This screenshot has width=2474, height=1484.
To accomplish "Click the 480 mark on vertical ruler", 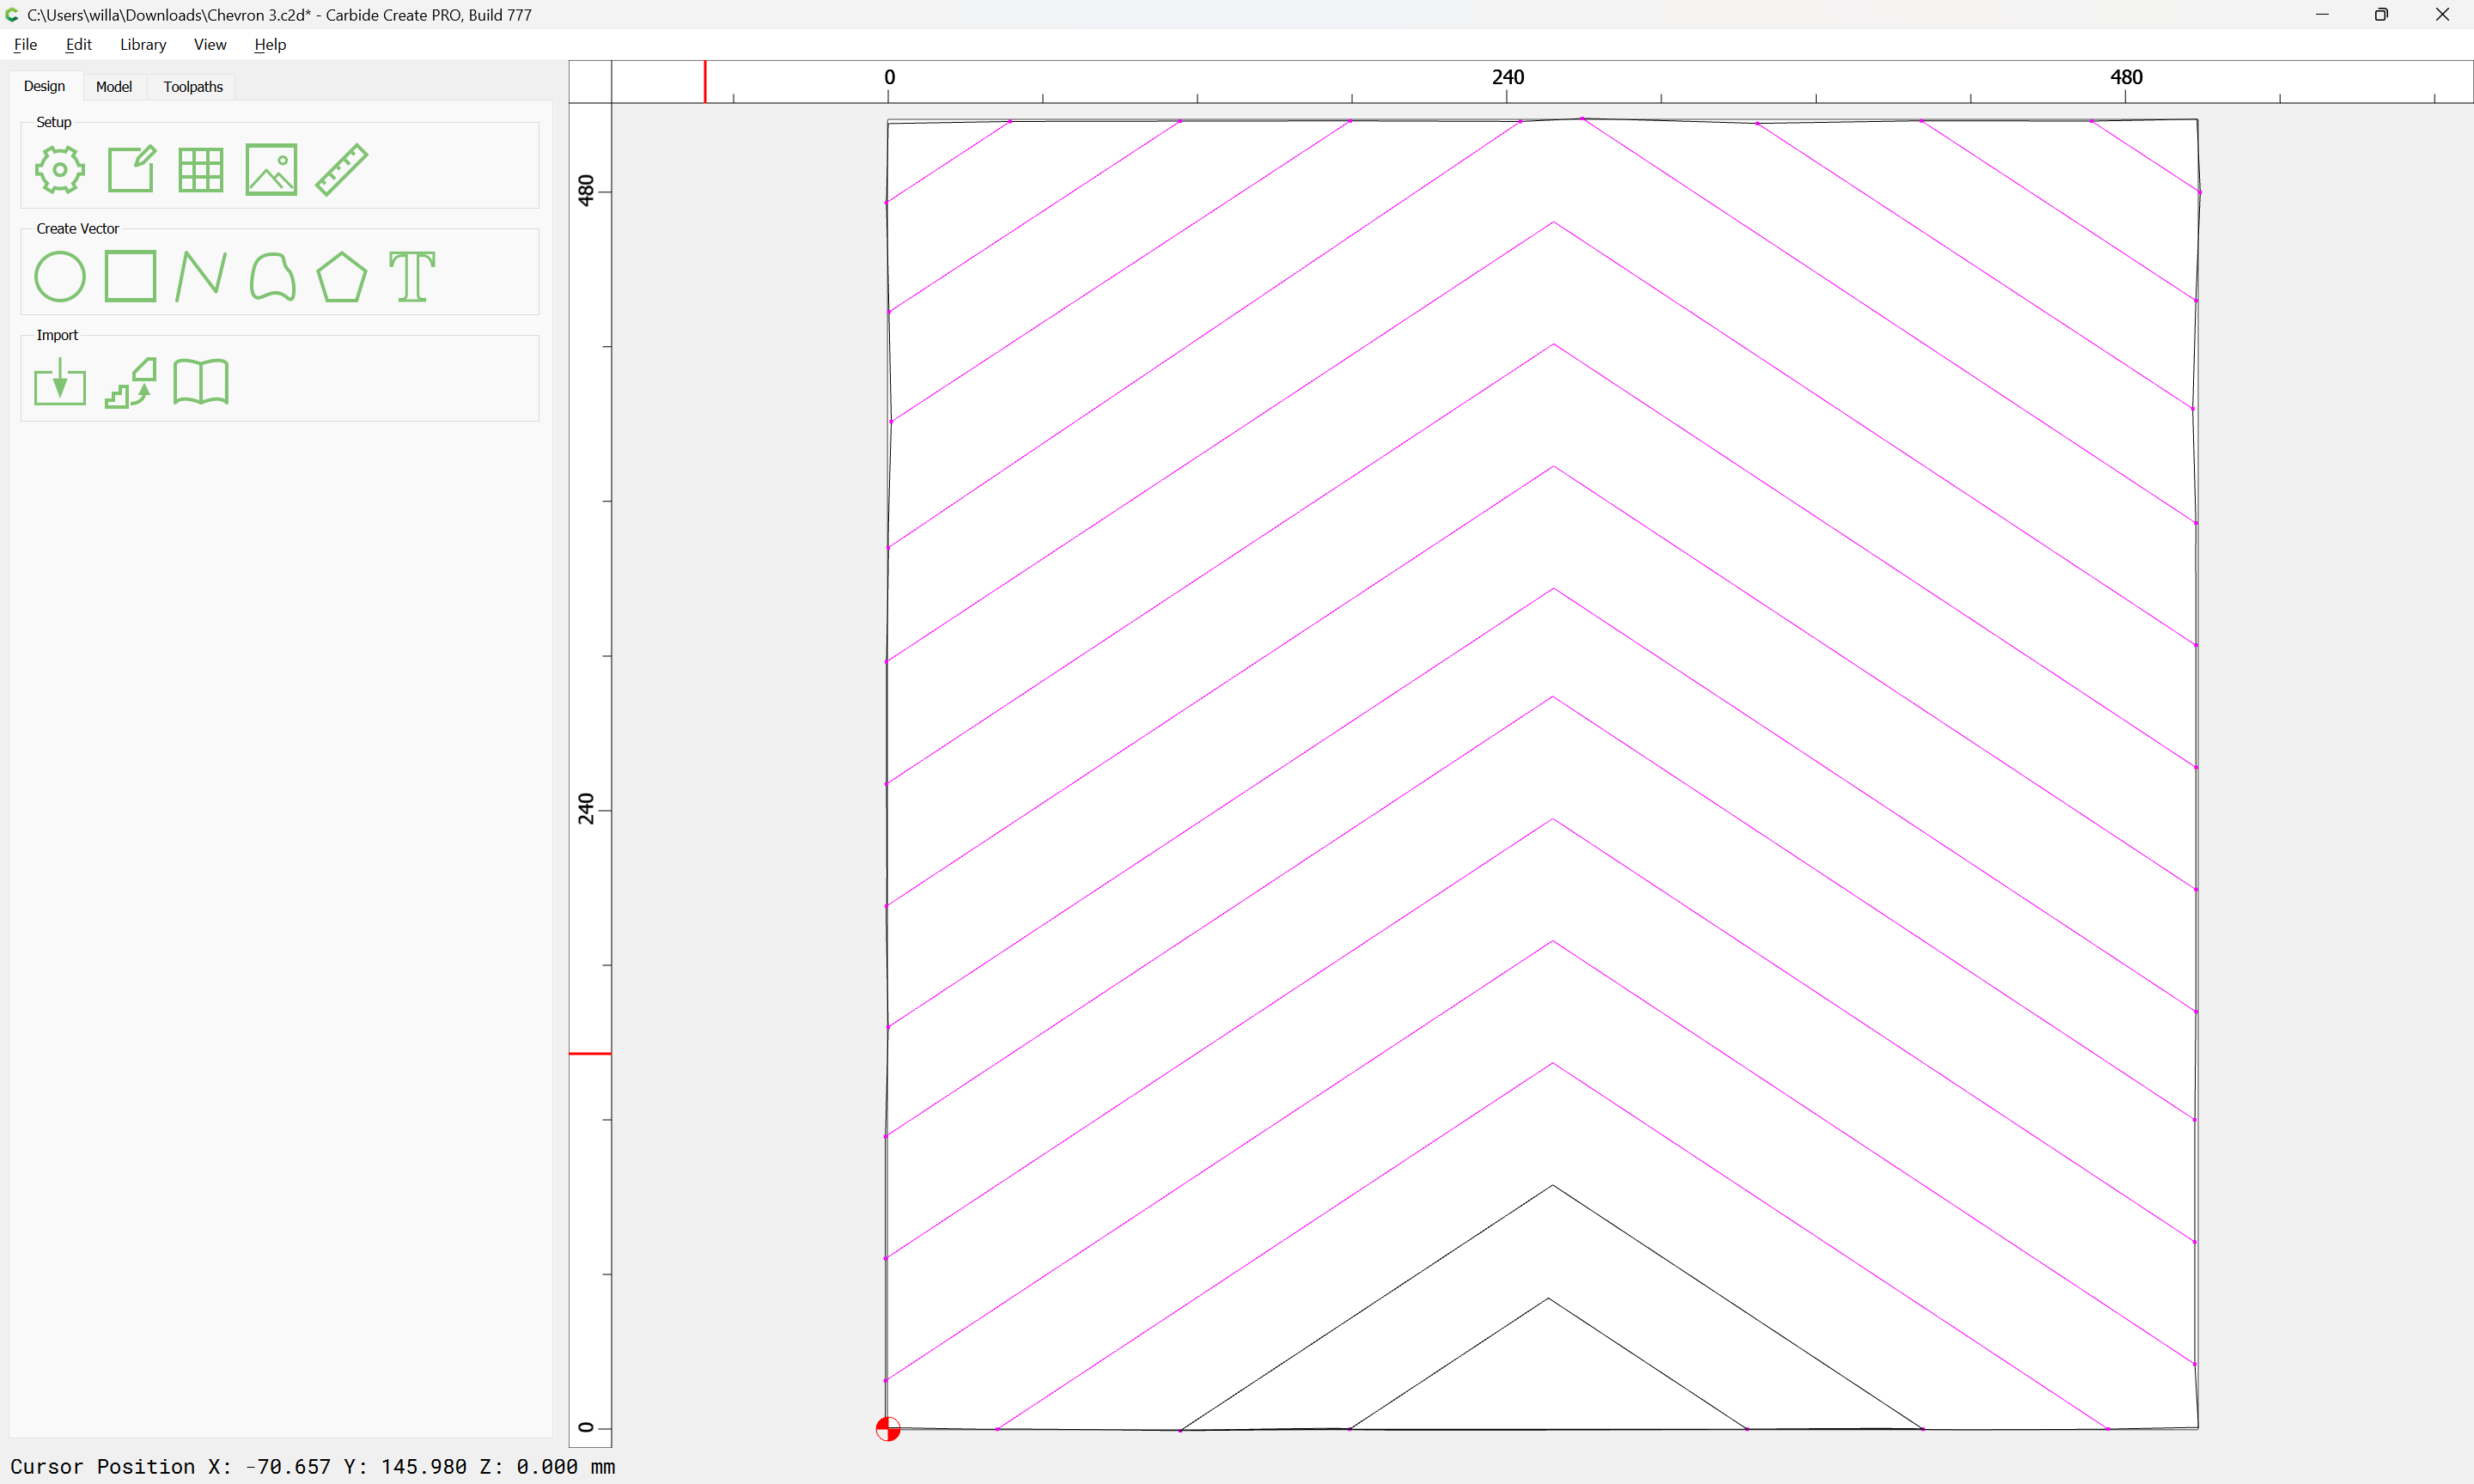I will pos(586,191).
